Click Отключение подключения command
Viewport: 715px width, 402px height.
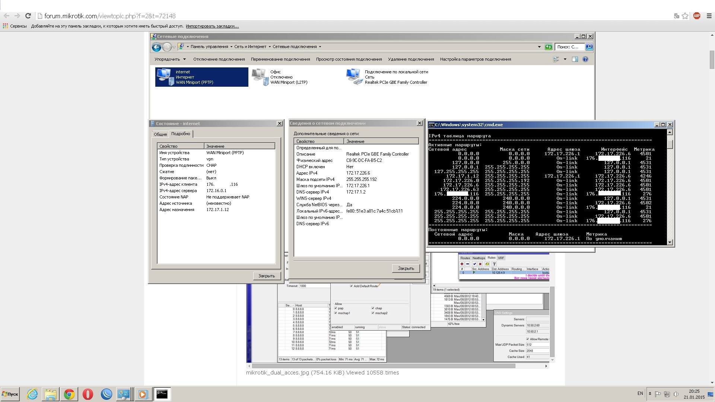tap(219, 59)
